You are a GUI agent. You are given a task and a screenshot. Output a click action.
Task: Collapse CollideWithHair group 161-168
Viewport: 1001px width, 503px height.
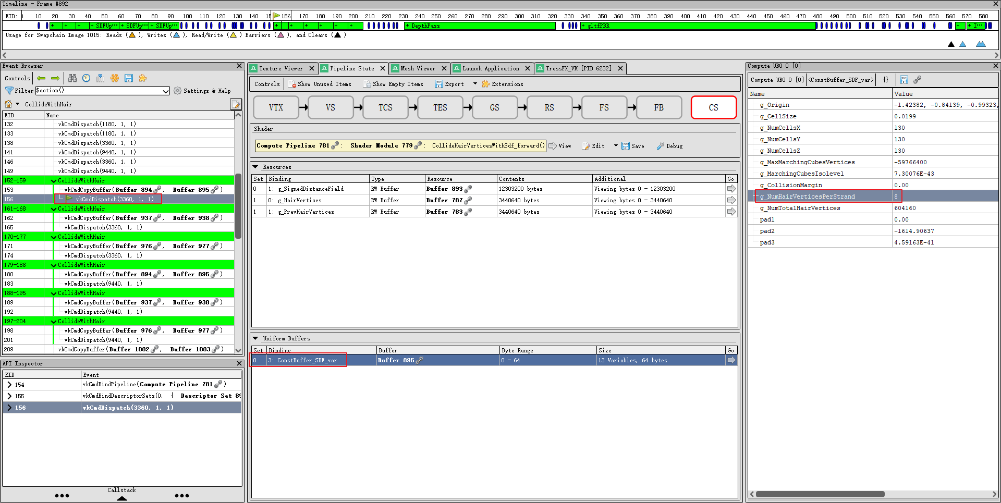point(54,208)
